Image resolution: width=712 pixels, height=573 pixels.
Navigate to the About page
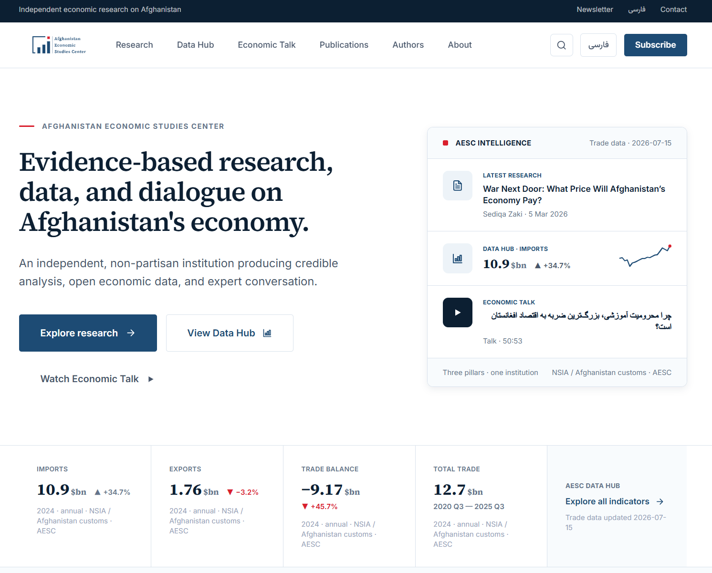pos(460,45)
